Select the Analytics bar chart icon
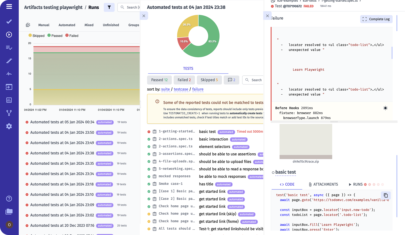This screenshot has width=405, height=235. pyautogui.click(x=9, y=100)
